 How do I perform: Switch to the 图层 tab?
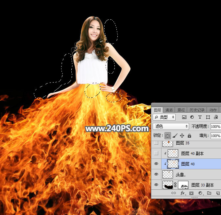158,110
